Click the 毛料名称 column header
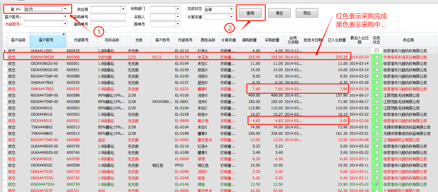 pos(112,40)
